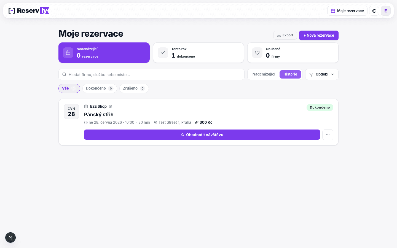Screen dimensions: 397x248
Task: Click the + Nová rezervace button
Action: [x=319, y=35]
